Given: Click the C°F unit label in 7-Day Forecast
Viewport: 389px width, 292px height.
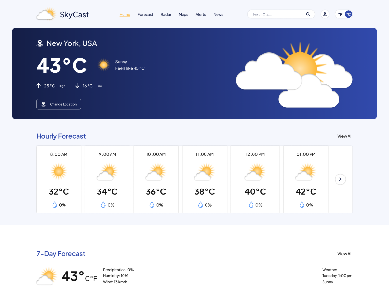Looking at the screenshot, I should click(x=91, y=278).
